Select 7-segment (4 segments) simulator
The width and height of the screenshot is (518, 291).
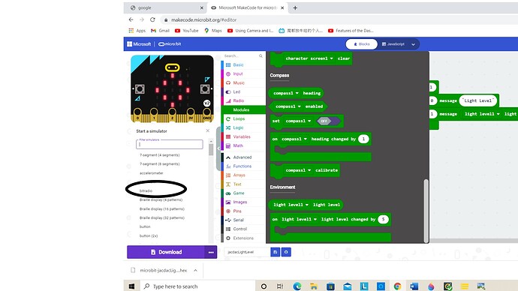[x=160, y=155]
